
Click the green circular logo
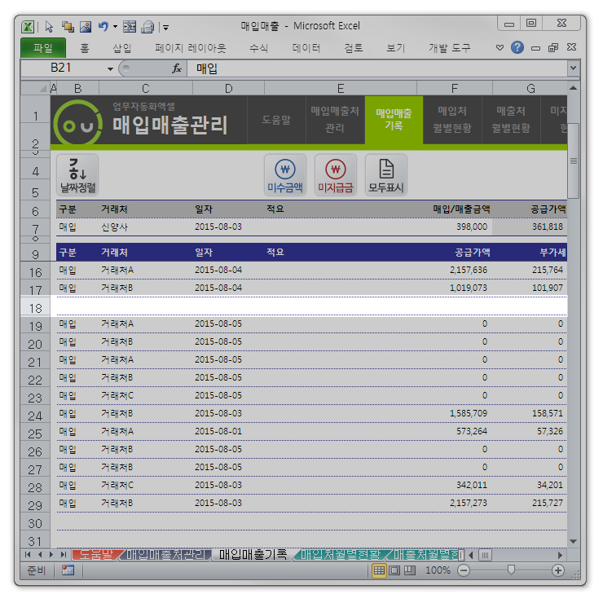click(x=78, y=123)
